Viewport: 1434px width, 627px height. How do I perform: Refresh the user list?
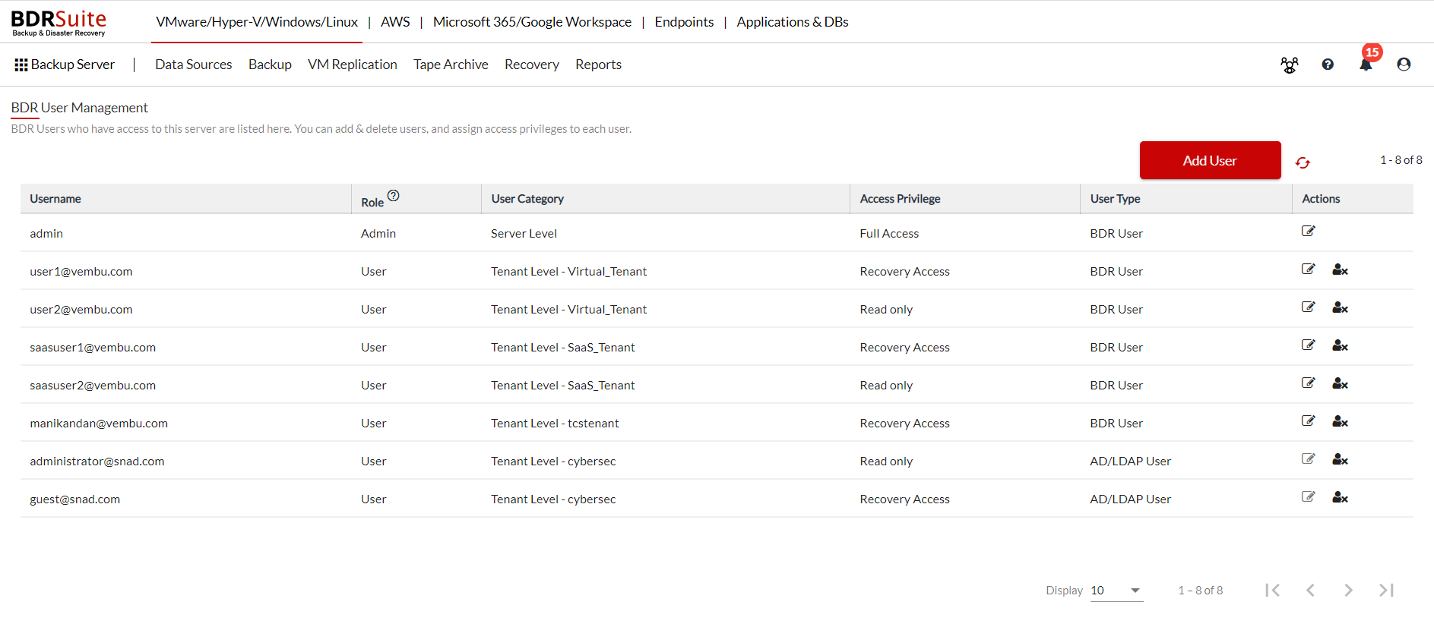tap(1303, 162)
